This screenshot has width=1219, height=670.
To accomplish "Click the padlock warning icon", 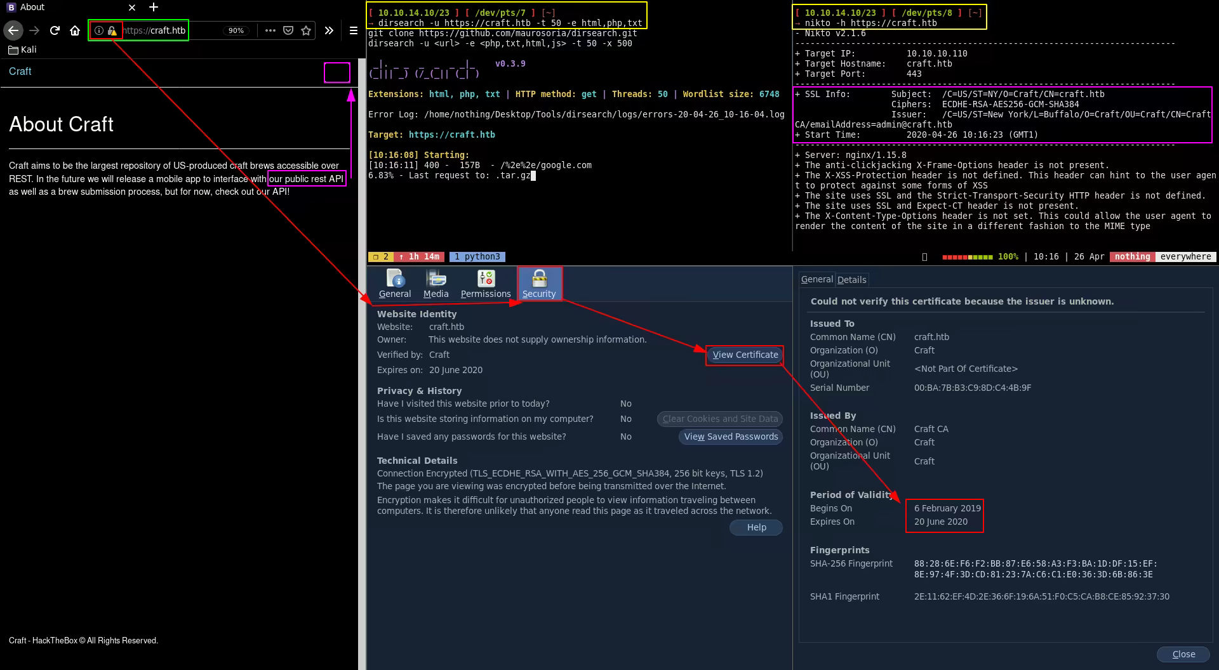I will tap(112, 30).
